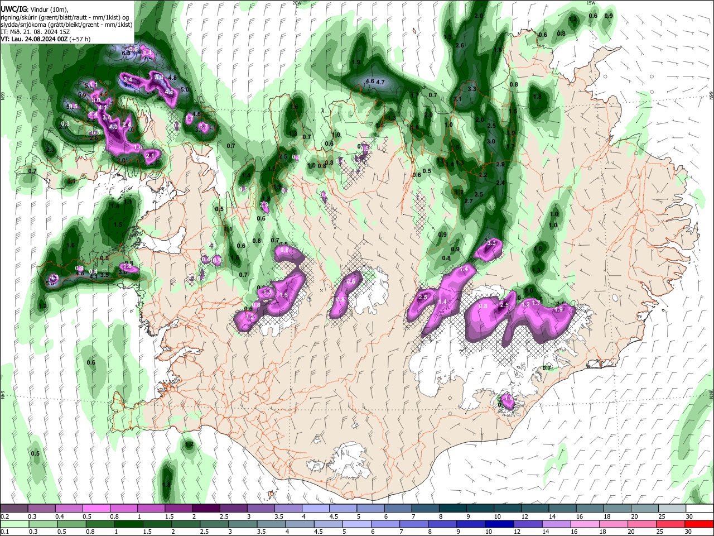Click the darkest purple swatch in upper legend row
This screenshot has height=536, width=714.
pos(205,509)
